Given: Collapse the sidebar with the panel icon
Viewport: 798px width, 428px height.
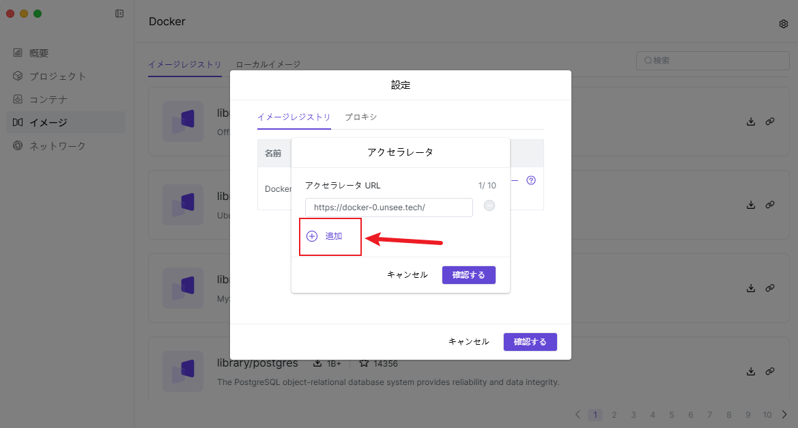Looking at the screenshot, I should click(x=119, y=14).
